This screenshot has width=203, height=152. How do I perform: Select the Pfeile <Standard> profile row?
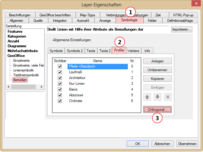tap(97, 66)
